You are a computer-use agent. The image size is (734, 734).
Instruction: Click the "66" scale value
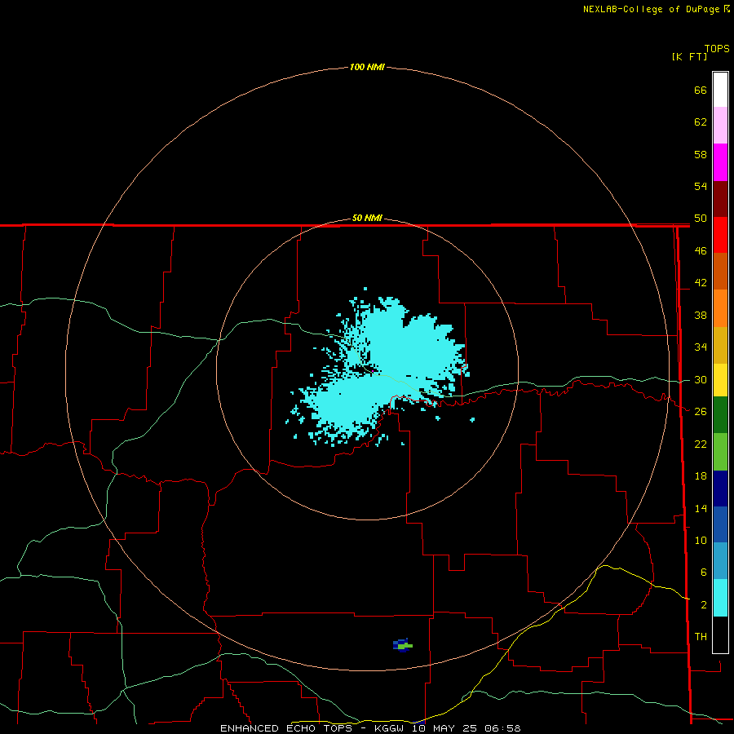tap(701, 90)
